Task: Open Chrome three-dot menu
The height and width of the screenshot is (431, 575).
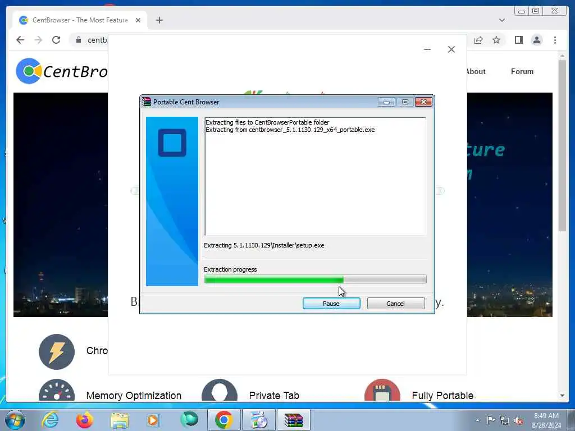Action: point(555,40)
